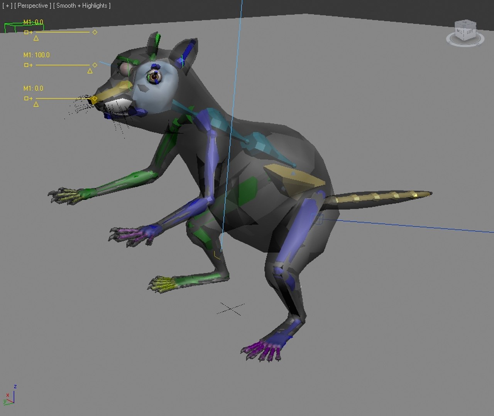Click triangle handle of slider overlapping green wireframe
494x416 pixels.
(x=36, y=38)
